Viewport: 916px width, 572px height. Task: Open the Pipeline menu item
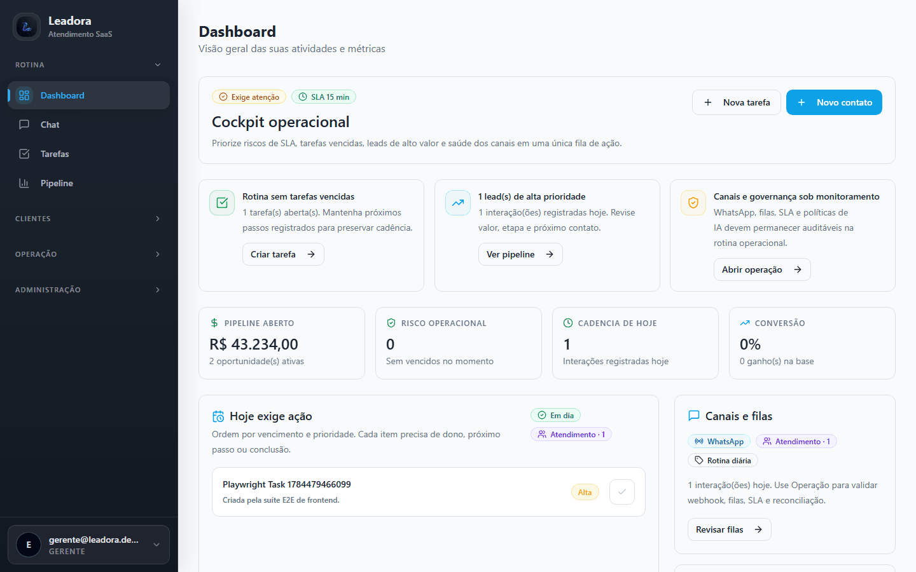pos(88,183)
